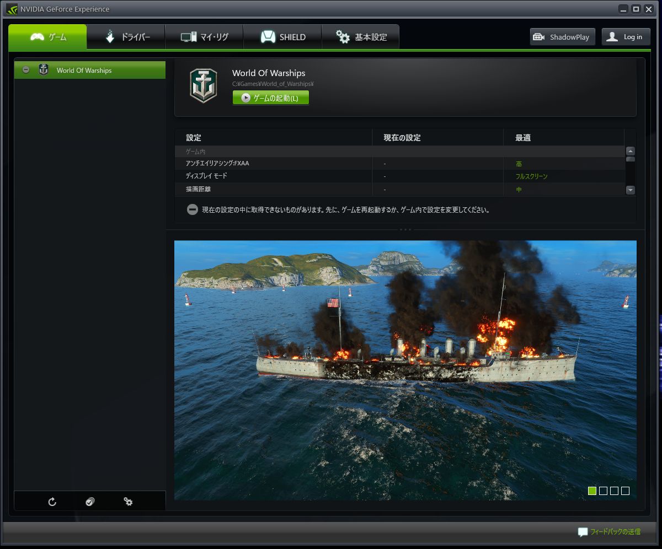Click the optimal value 高
Image resolution: width=662 pixels, height=549 pixels.
click(x=519, y=164)
